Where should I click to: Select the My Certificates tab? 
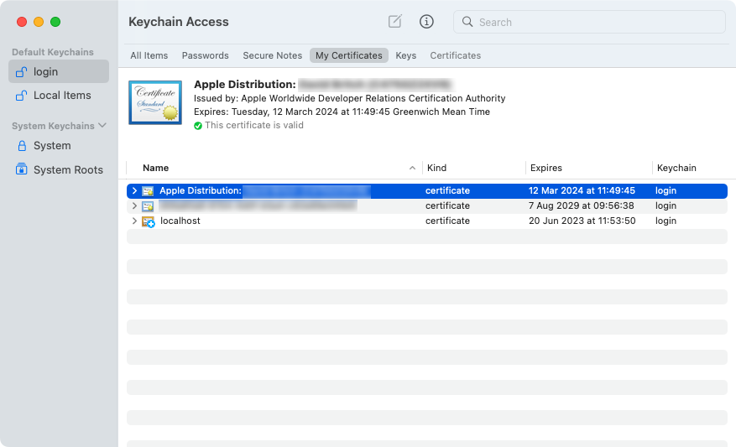tap(349, 55)
